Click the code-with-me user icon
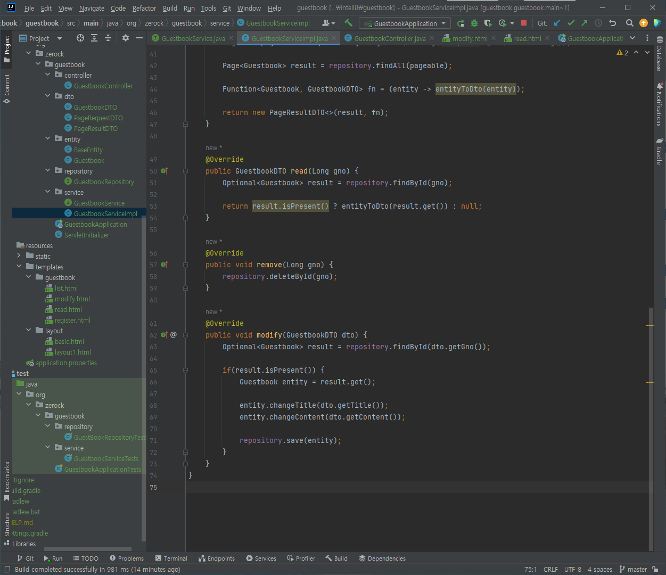 click(326, 23)
